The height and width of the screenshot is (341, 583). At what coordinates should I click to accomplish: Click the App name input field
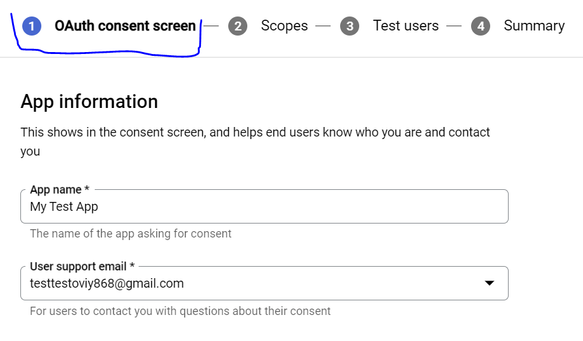264,207
